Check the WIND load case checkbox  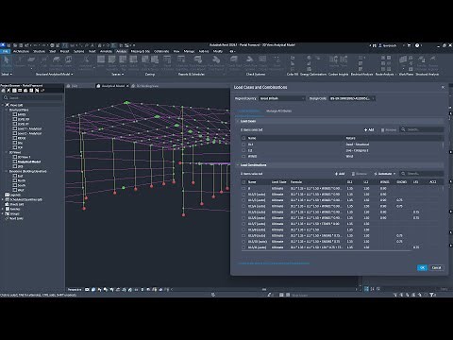pos(243,156)
